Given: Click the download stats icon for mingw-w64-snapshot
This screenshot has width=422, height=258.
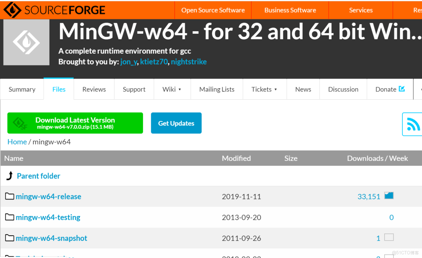Looking at the screenshot, I should [x=389, y=237].
